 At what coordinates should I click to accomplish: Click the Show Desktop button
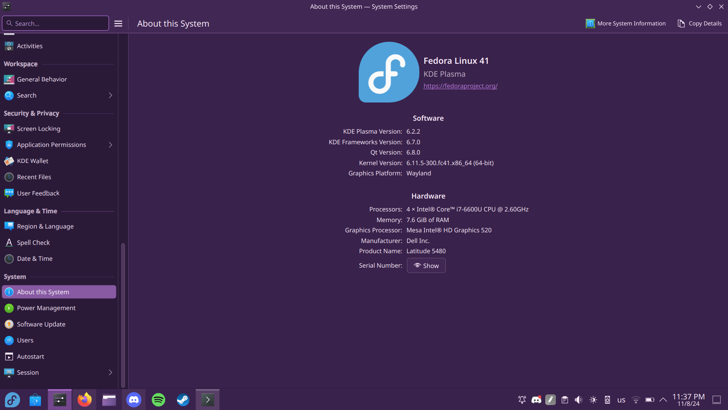point(717,400)
